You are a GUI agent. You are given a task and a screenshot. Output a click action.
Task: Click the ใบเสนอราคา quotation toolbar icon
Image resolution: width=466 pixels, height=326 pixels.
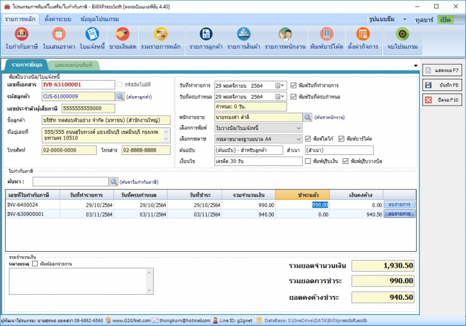(x=59, y=35)
